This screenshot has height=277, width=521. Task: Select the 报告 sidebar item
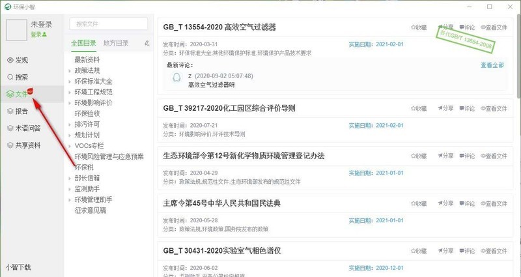pos(18,111)
